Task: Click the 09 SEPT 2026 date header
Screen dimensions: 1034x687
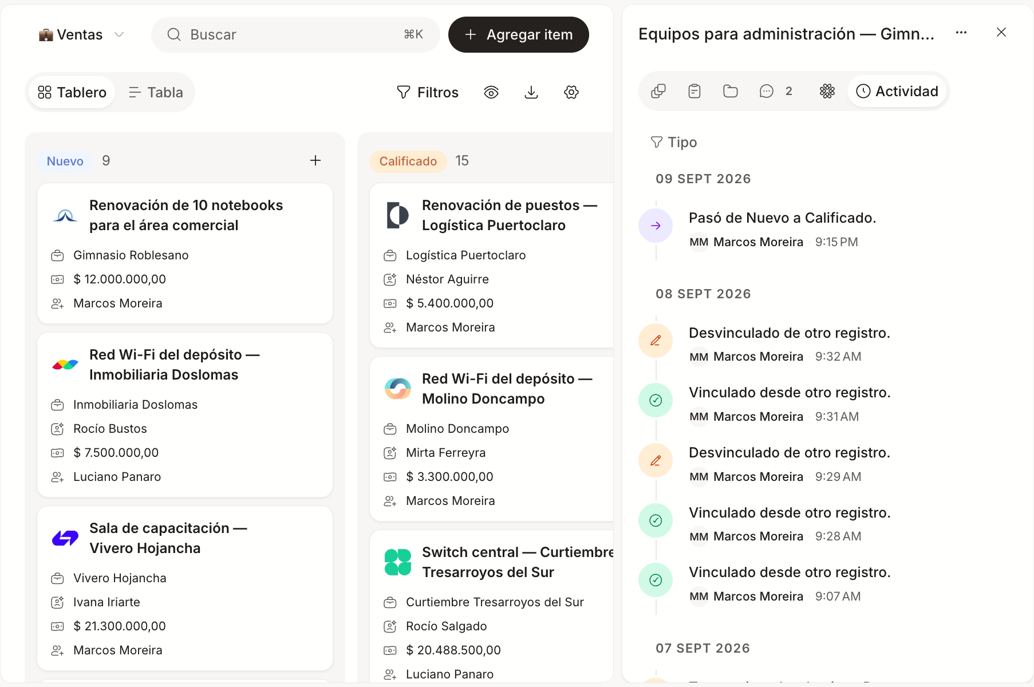Action: point(703,179)
